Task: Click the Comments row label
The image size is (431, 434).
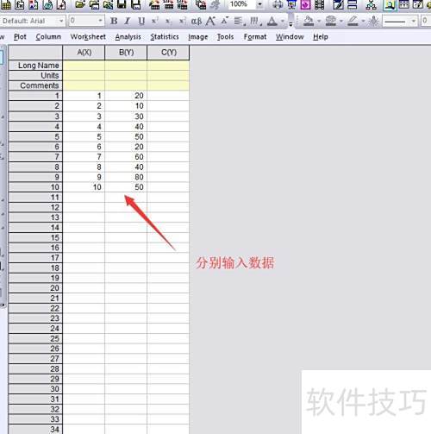Action: click(x=35, y=85)
